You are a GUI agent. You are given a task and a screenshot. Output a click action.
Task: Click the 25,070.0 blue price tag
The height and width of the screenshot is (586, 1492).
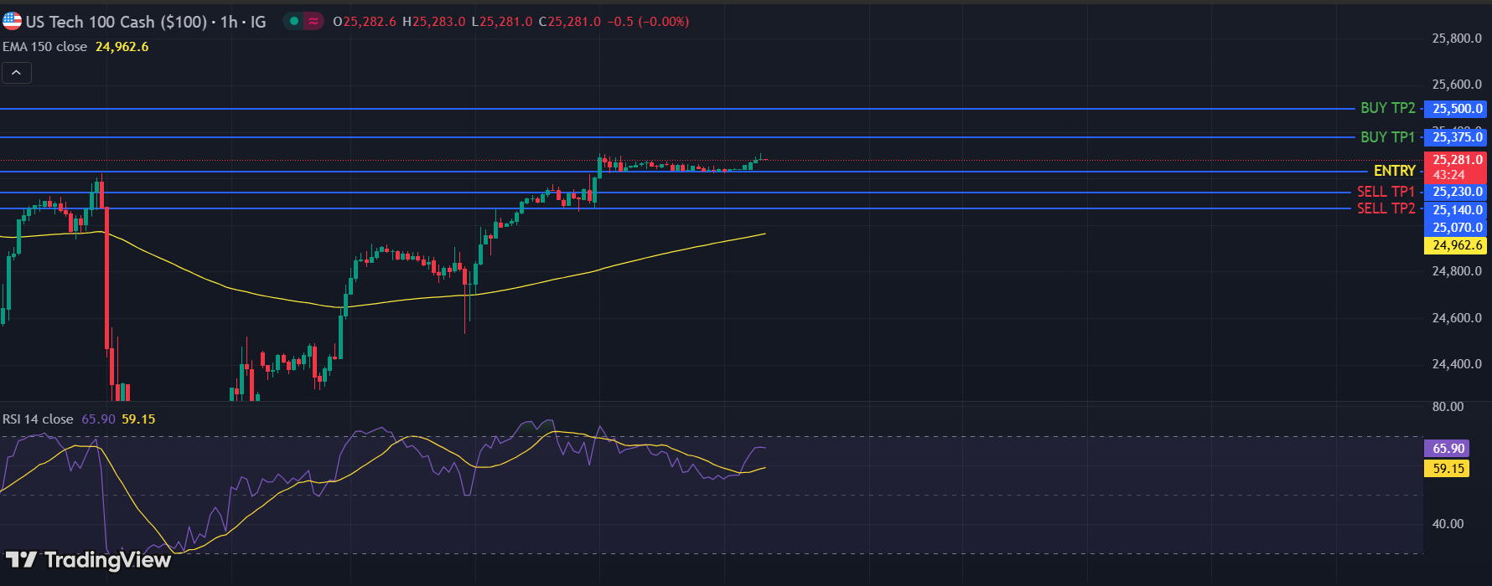click(x=1457, y=228)
